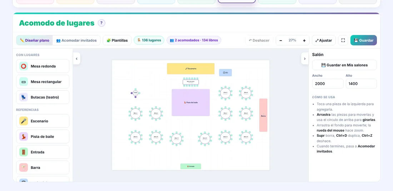Image resolution: width=393 pixels, height=191 pixels.
Task: Switch to Diseñar plano mode
Action: (35, 40)
